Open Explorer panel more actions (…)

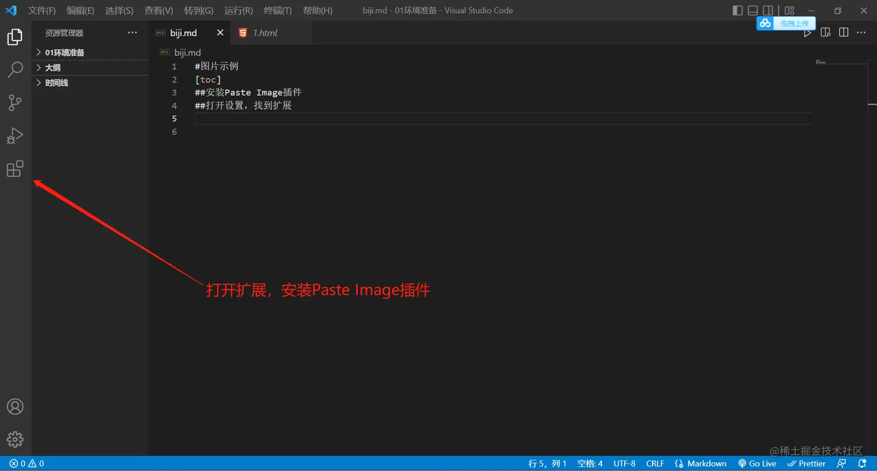pos(132,32)
